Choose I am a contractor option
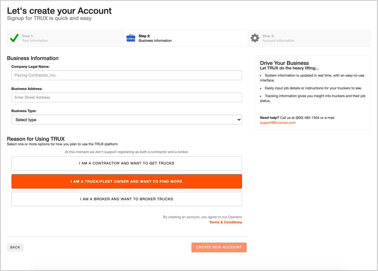Screen dimensions: 378x271 (x=127, y=163)
